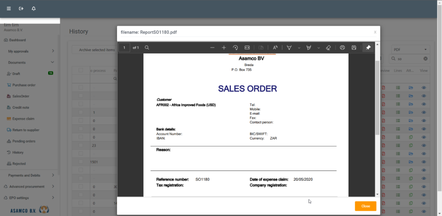The width and height of the screenshot is (442, 216).
Task: Zoom in the PDF document
Action: [x=224, y=48]
